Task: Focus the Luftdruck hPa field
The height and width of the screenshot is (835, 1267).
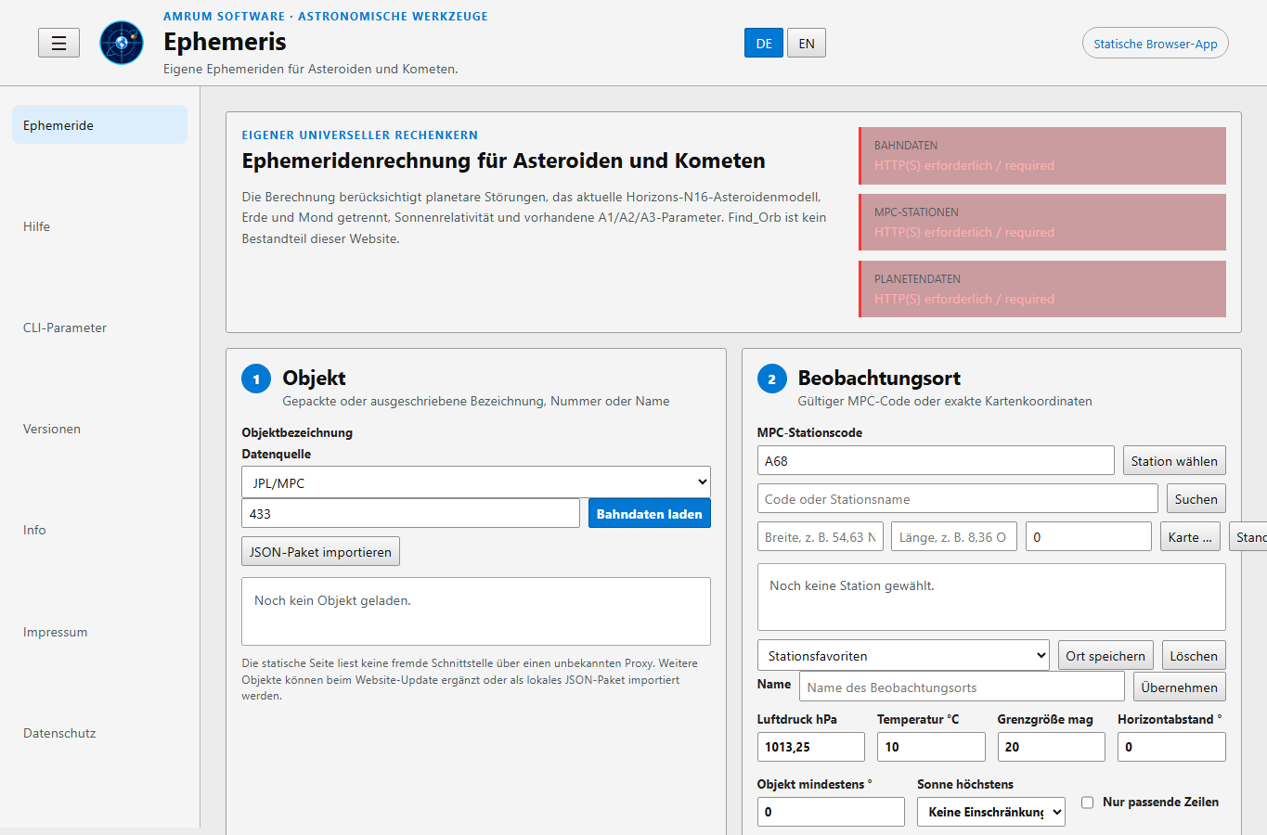Action: 811,747
